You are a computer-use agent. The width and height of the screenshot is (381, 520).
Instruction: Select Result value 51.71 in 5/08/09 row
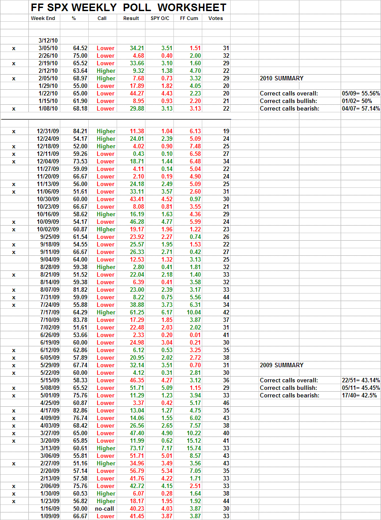point(137,388)
